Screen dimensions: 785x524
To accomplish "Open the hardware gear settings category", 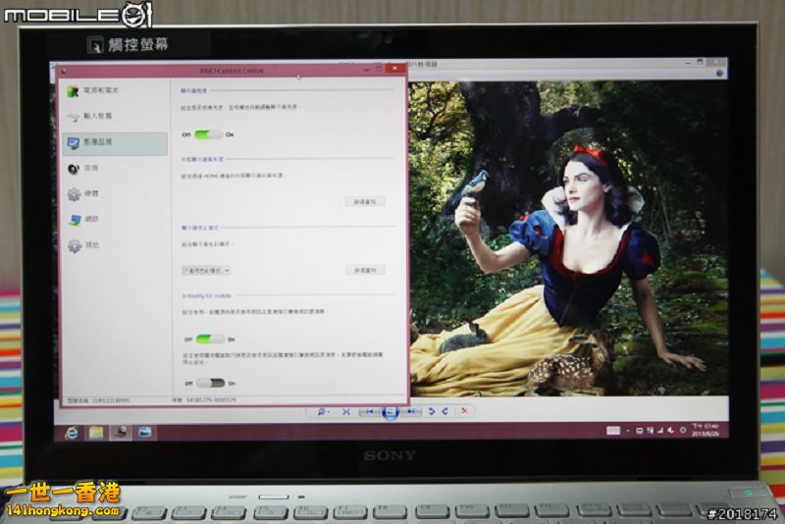I will coord(114,193).
